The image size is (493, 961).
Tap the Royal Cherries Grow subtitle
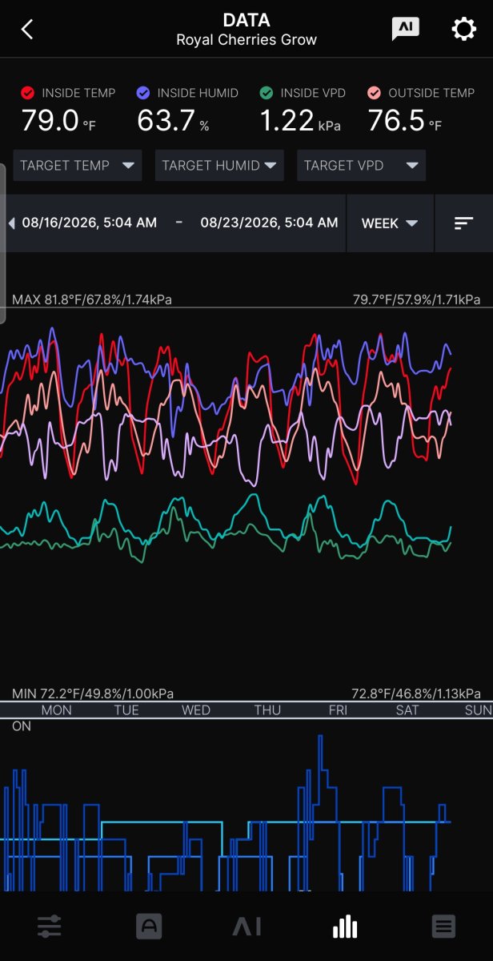(246, 39)
